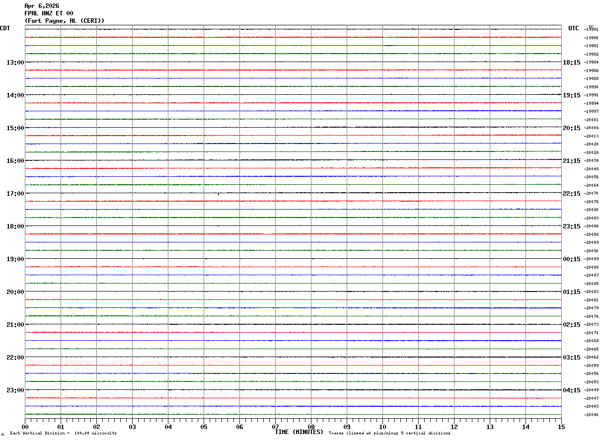The height and width of the screenshot is (440, 601).
Task: Select DC offset value -20090
Action: click(x=592, y=251)
